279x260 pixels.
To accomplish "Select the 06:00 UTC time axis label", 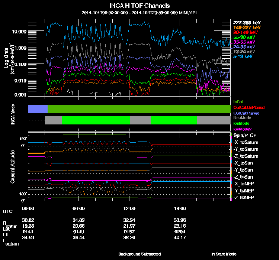I will (78, 208).
